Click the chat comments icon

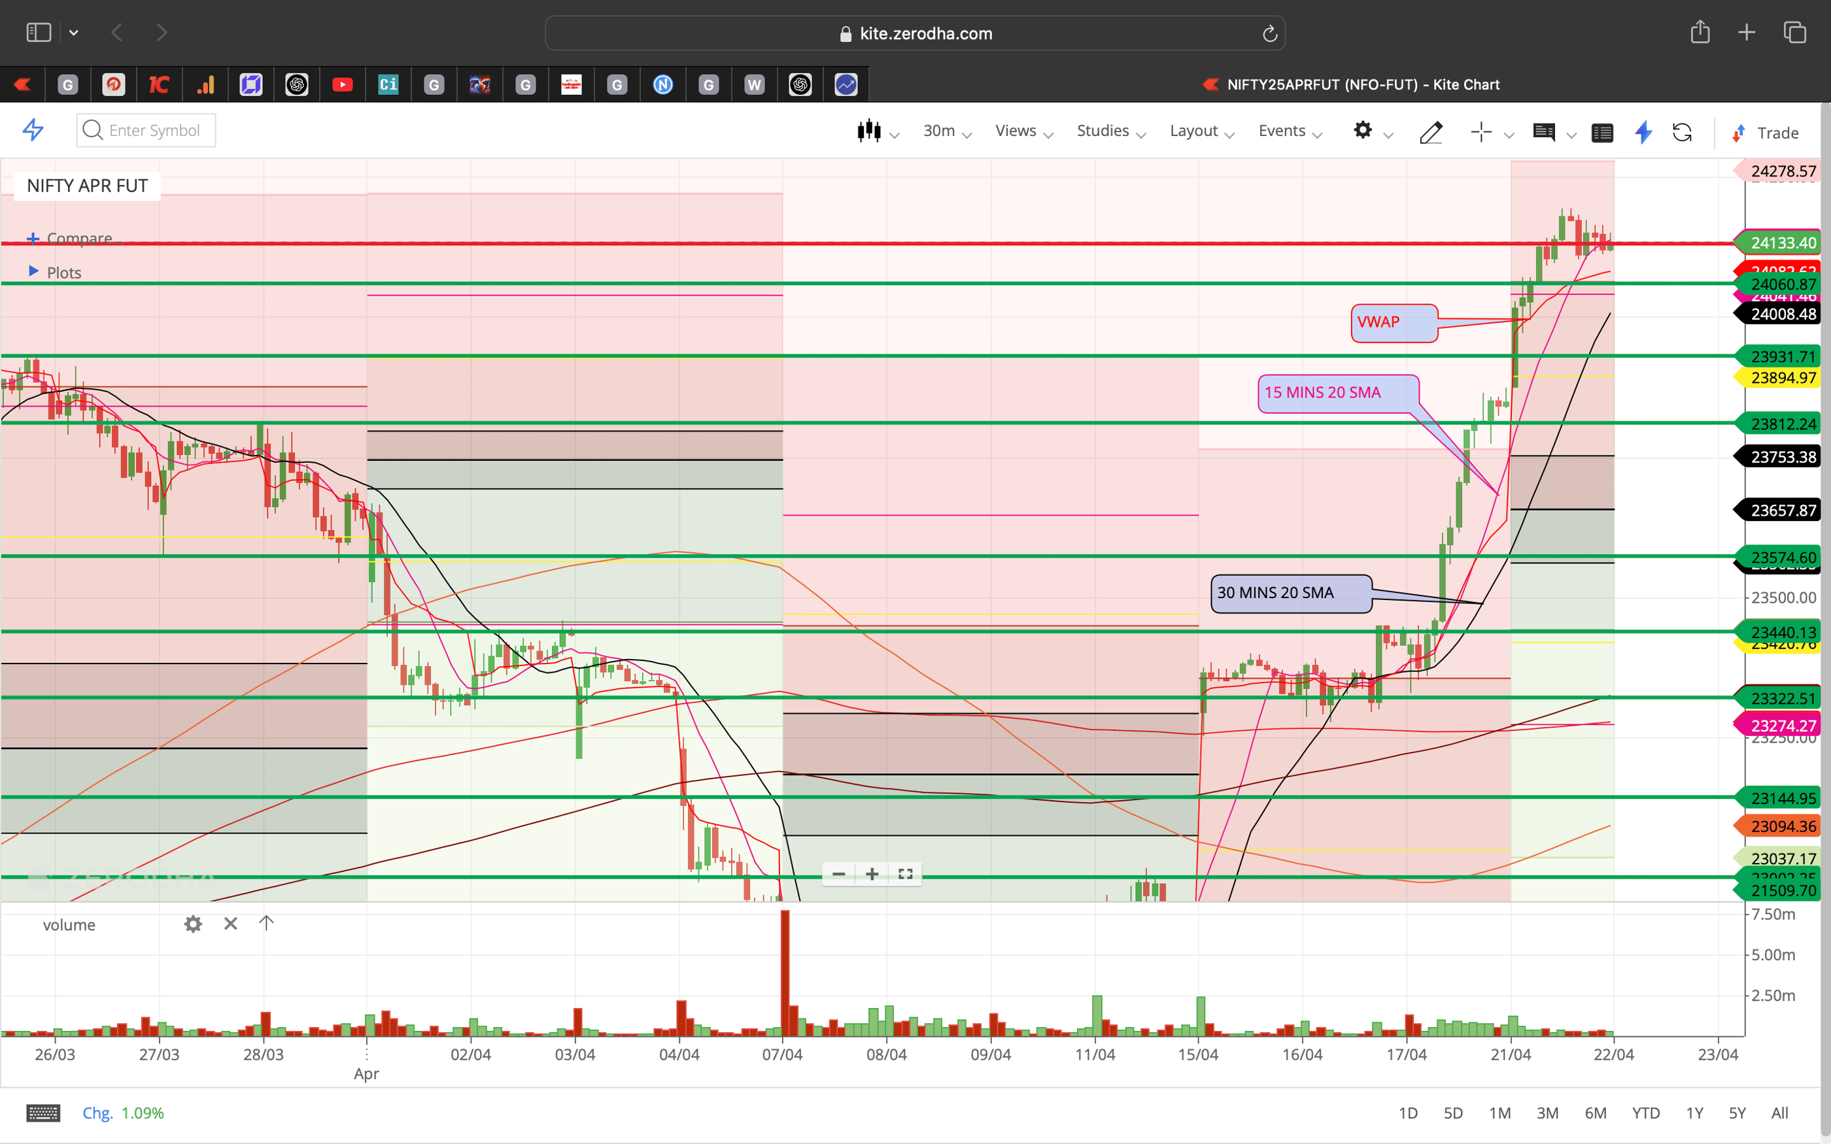tap(1544, 133)
